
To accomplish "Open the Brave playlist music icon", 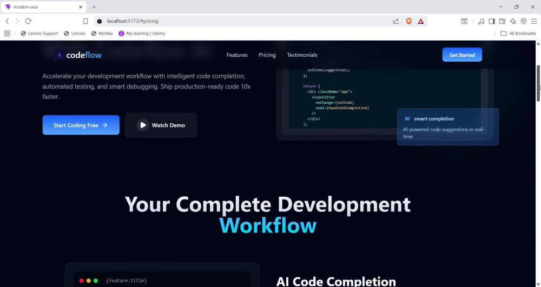I will tap(481, 21).
